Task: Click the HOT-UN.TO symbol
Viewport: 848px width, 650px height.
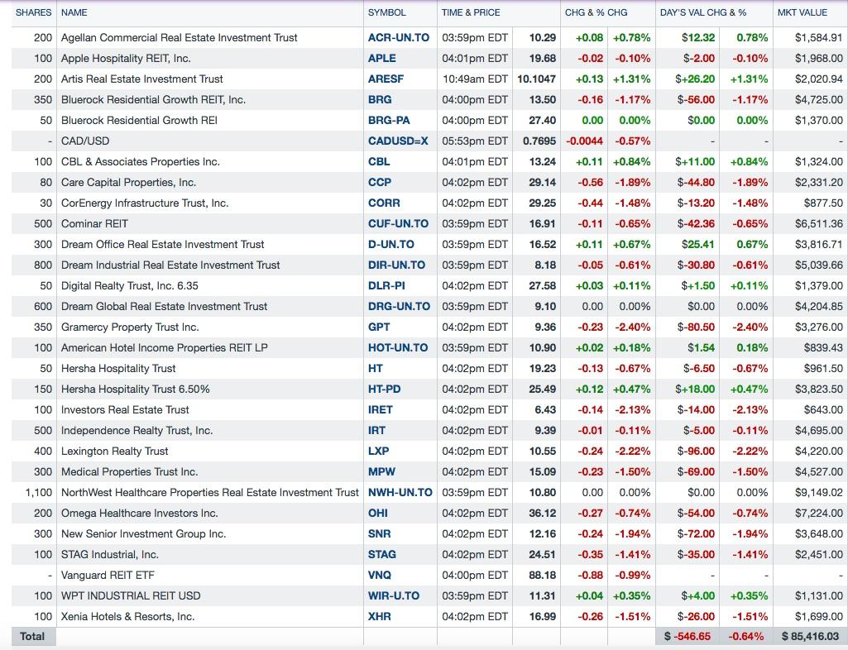Action: pyautogui.click(x=398, y=347)
